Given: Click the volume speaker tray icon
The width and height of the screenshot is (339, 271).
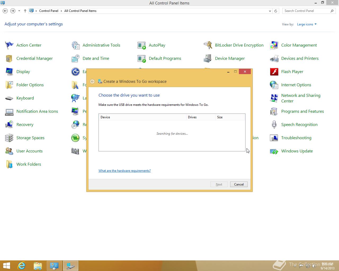Looking at the screenshot, I should click(314, 266).
